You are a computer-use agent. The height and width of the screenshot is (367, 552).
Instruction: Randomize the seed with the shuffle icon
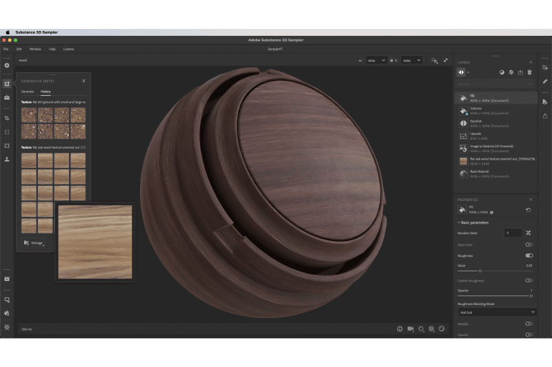tap(529, 233)
